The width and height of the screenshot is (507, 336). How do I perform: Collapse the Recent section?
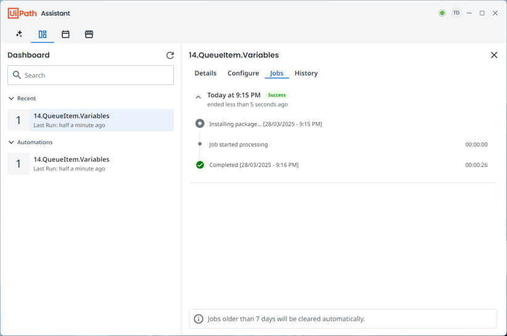click(x=11, y=98)
